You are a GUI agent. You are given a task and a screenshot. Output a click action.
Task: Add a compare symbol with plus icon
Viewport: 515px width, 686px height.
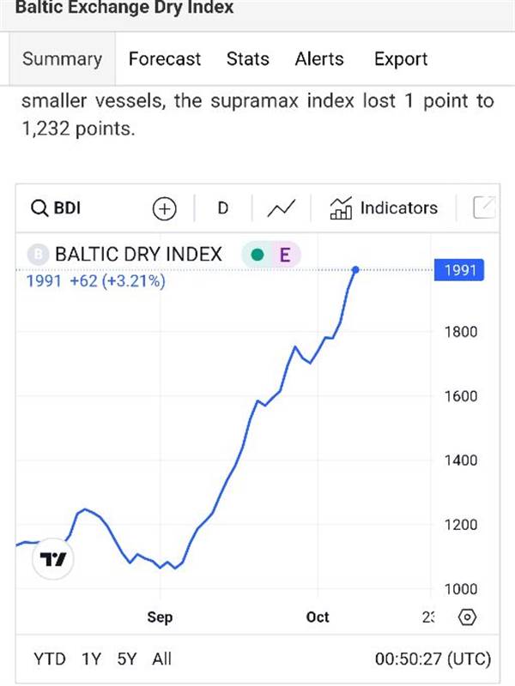164,208
